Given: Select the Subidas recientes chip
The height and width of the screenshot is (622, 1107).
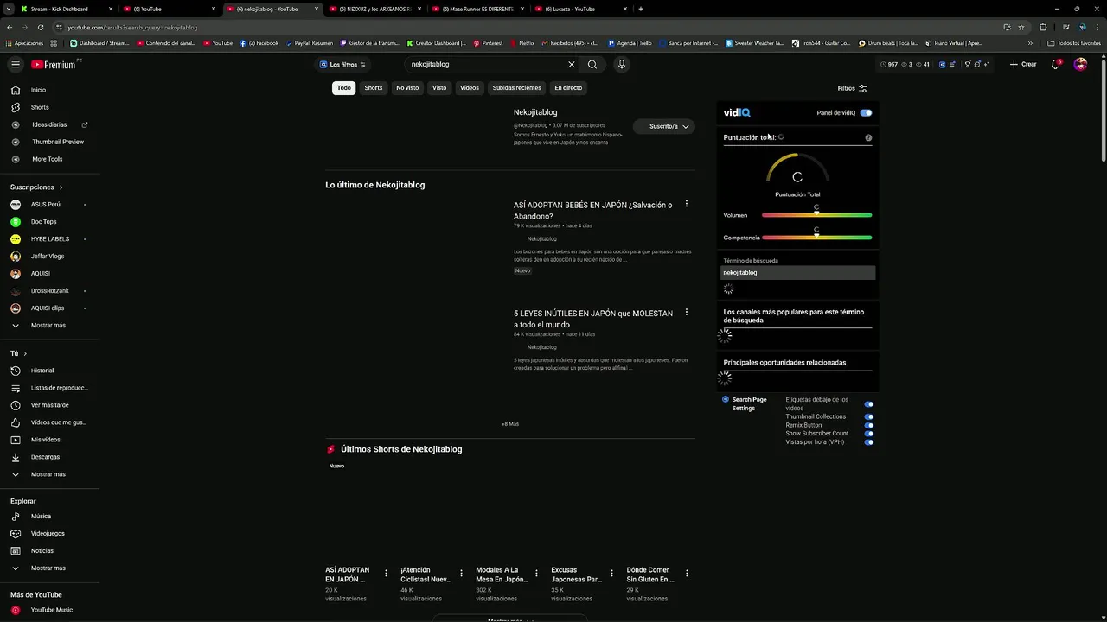Looking at the screenshot, I should [517, 88].
